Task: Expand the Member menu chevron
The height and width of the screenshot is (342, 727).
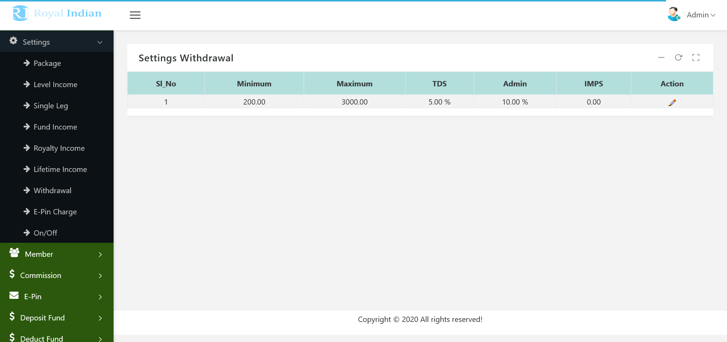Action: pos(100,255)
